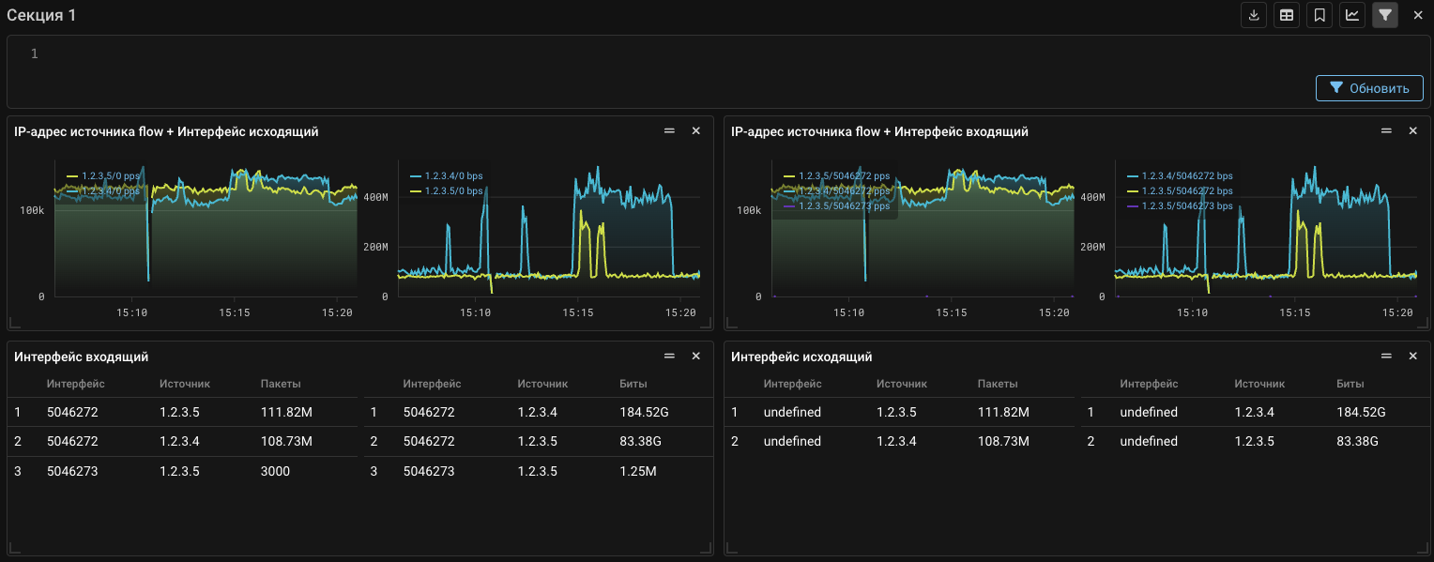The width and height of the screenshot is (1434, 562).
Task: Grab drag handle of incoming interface chart panel
Action: [x=1386, y=131]
